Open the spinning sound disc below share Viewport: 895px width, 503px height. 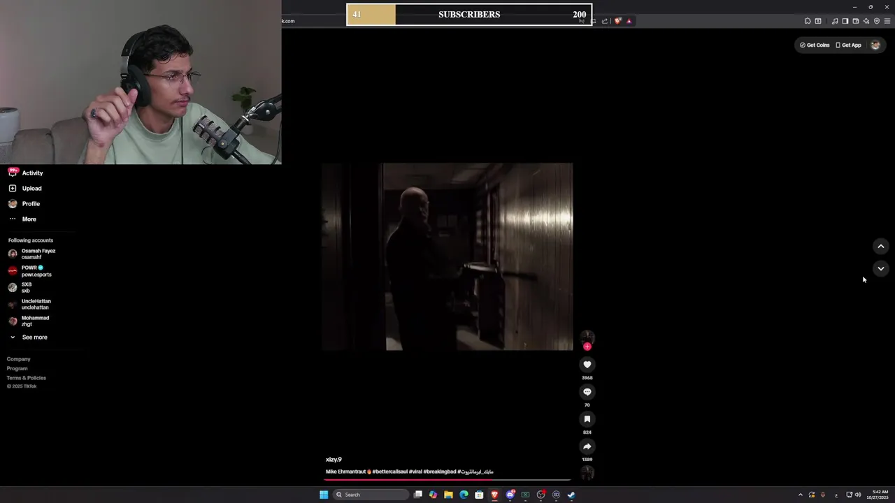click(x=587, y=473)
